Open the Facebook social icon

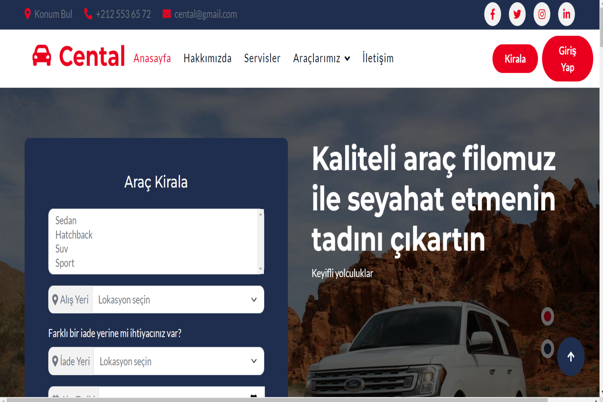point(492,14)
